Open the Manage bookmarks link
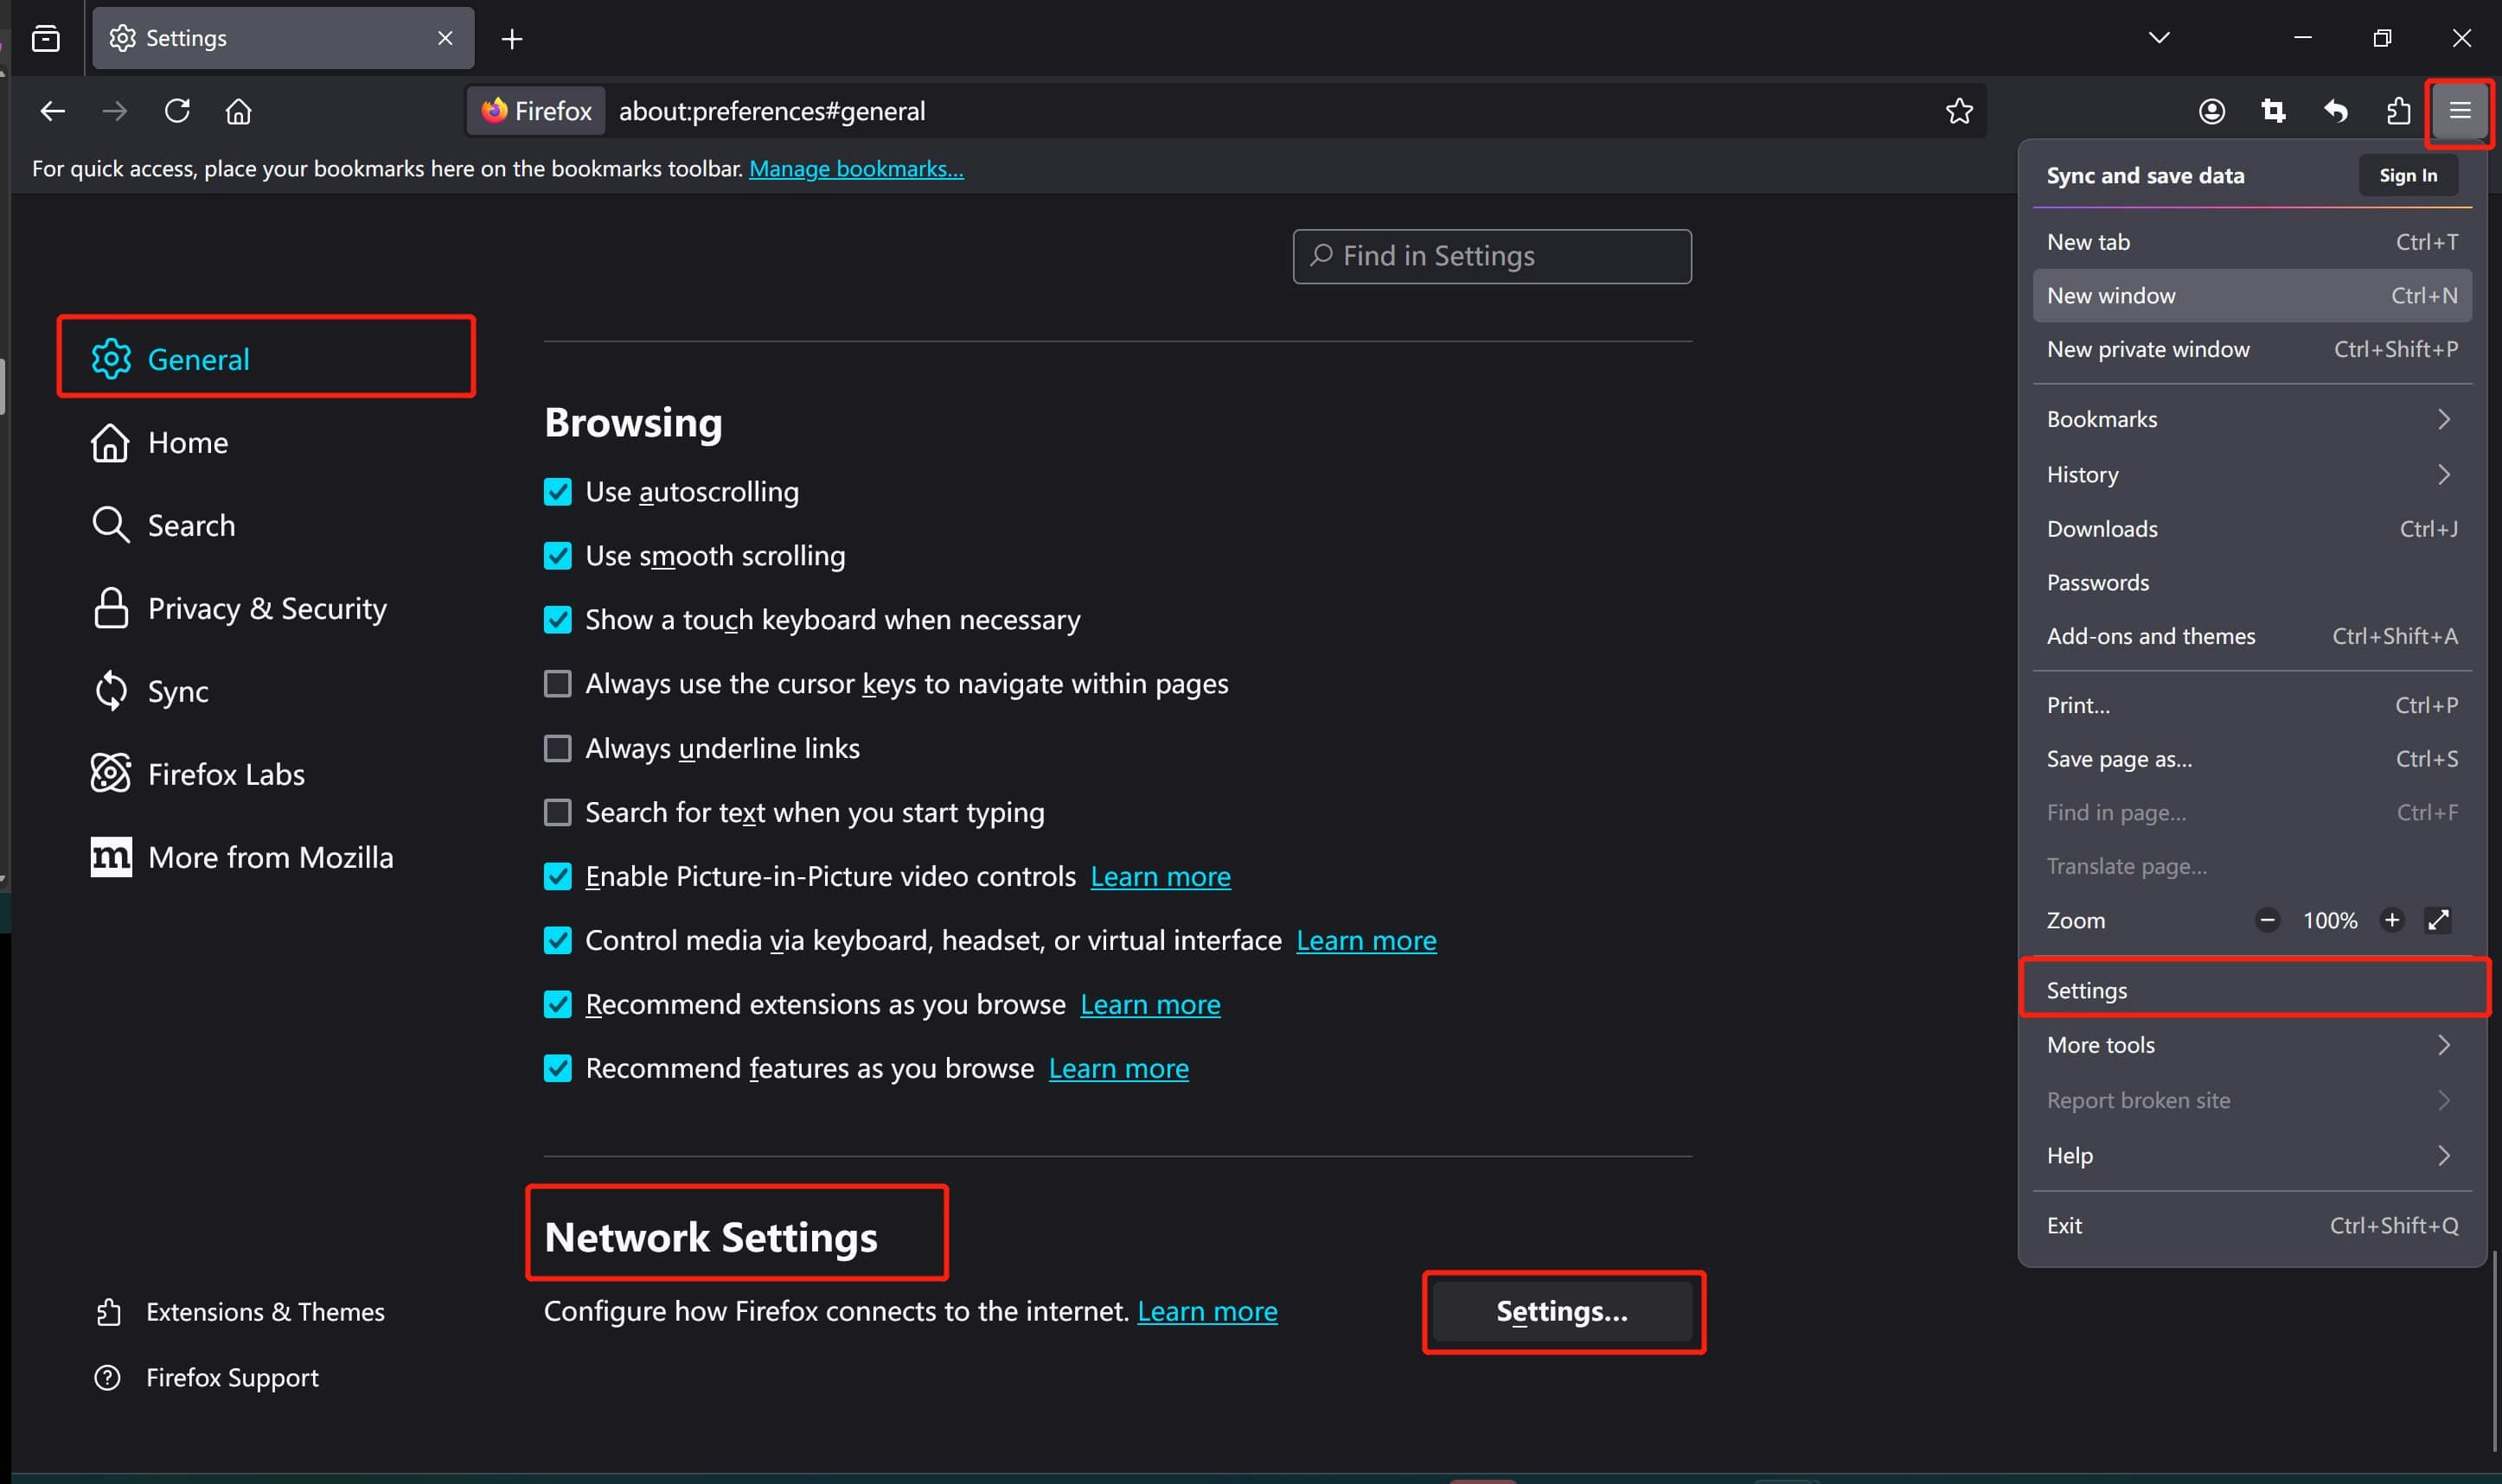Image resolution: width=2502 pixels, height=1484 pixels. pyautogui.click(x=855, y=169)
